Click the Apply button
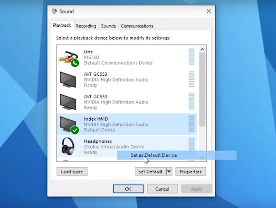 (x=197, y=189)
